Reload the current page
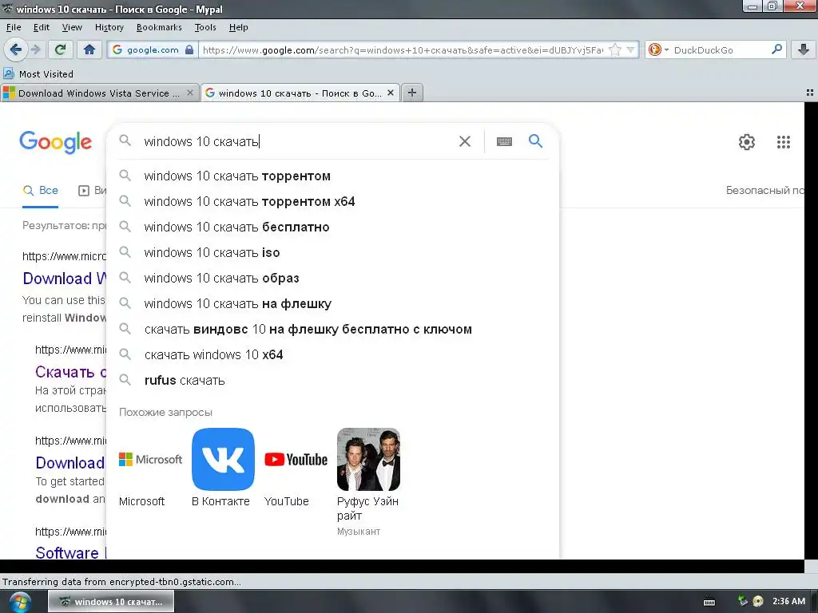 60,49
